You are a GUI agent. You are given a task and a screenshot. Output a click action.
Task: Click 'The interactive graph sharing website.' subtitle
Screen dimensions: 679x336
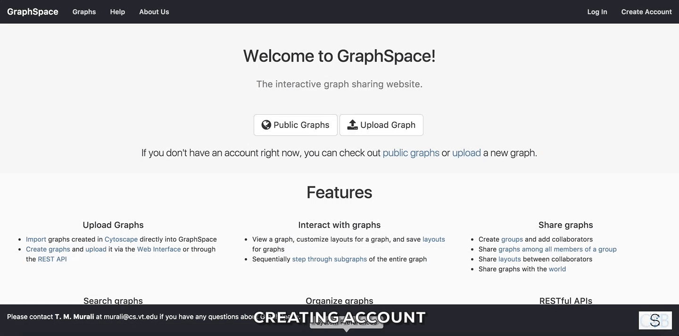click(x=339, y=84)
